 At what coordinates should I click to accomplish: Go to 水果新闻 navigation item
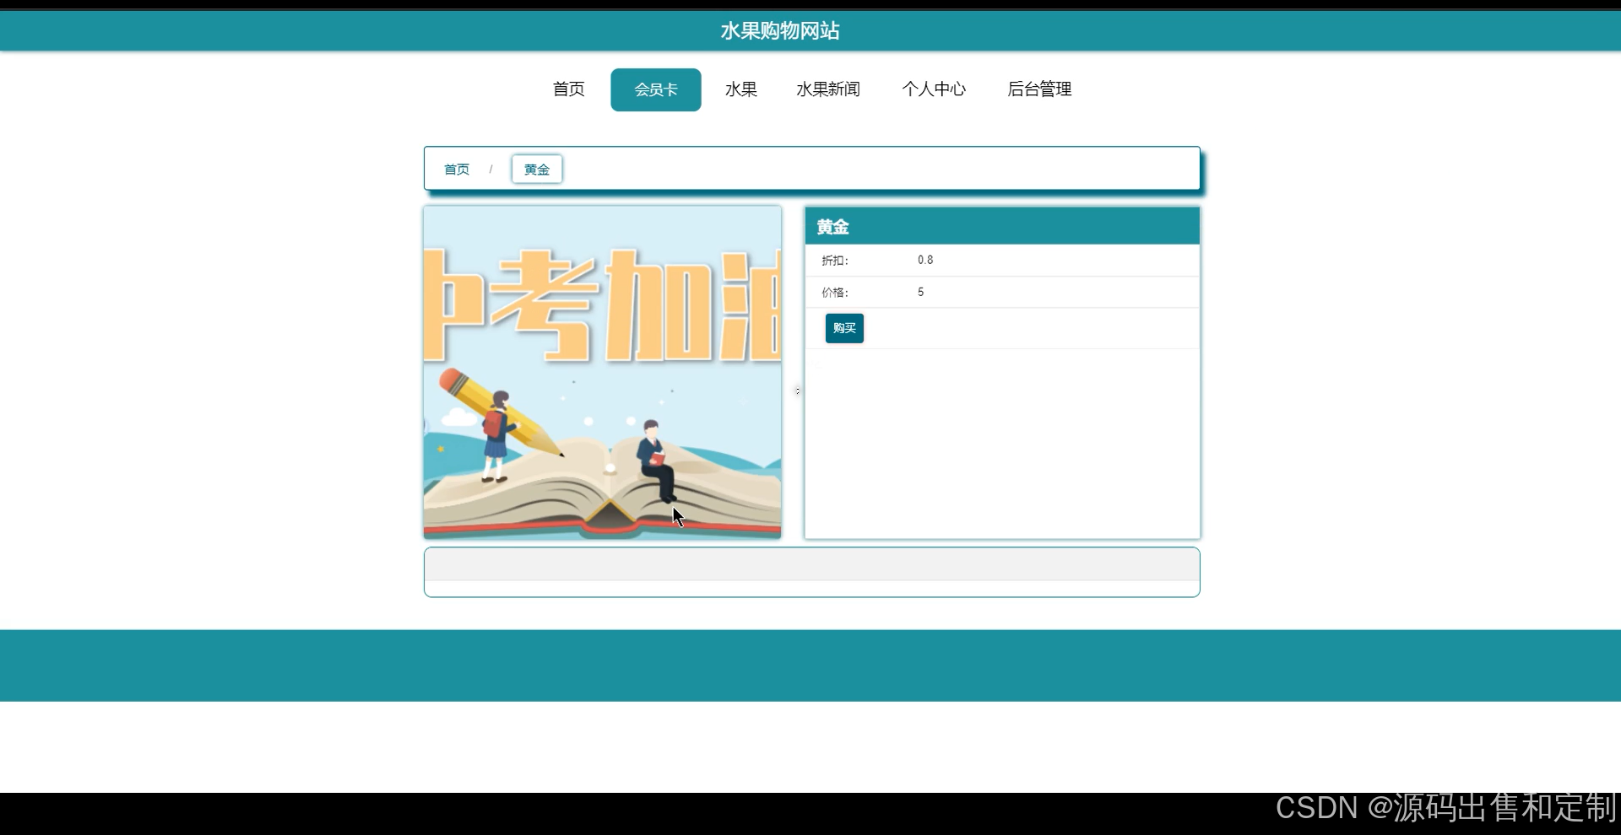click(828, 89)
